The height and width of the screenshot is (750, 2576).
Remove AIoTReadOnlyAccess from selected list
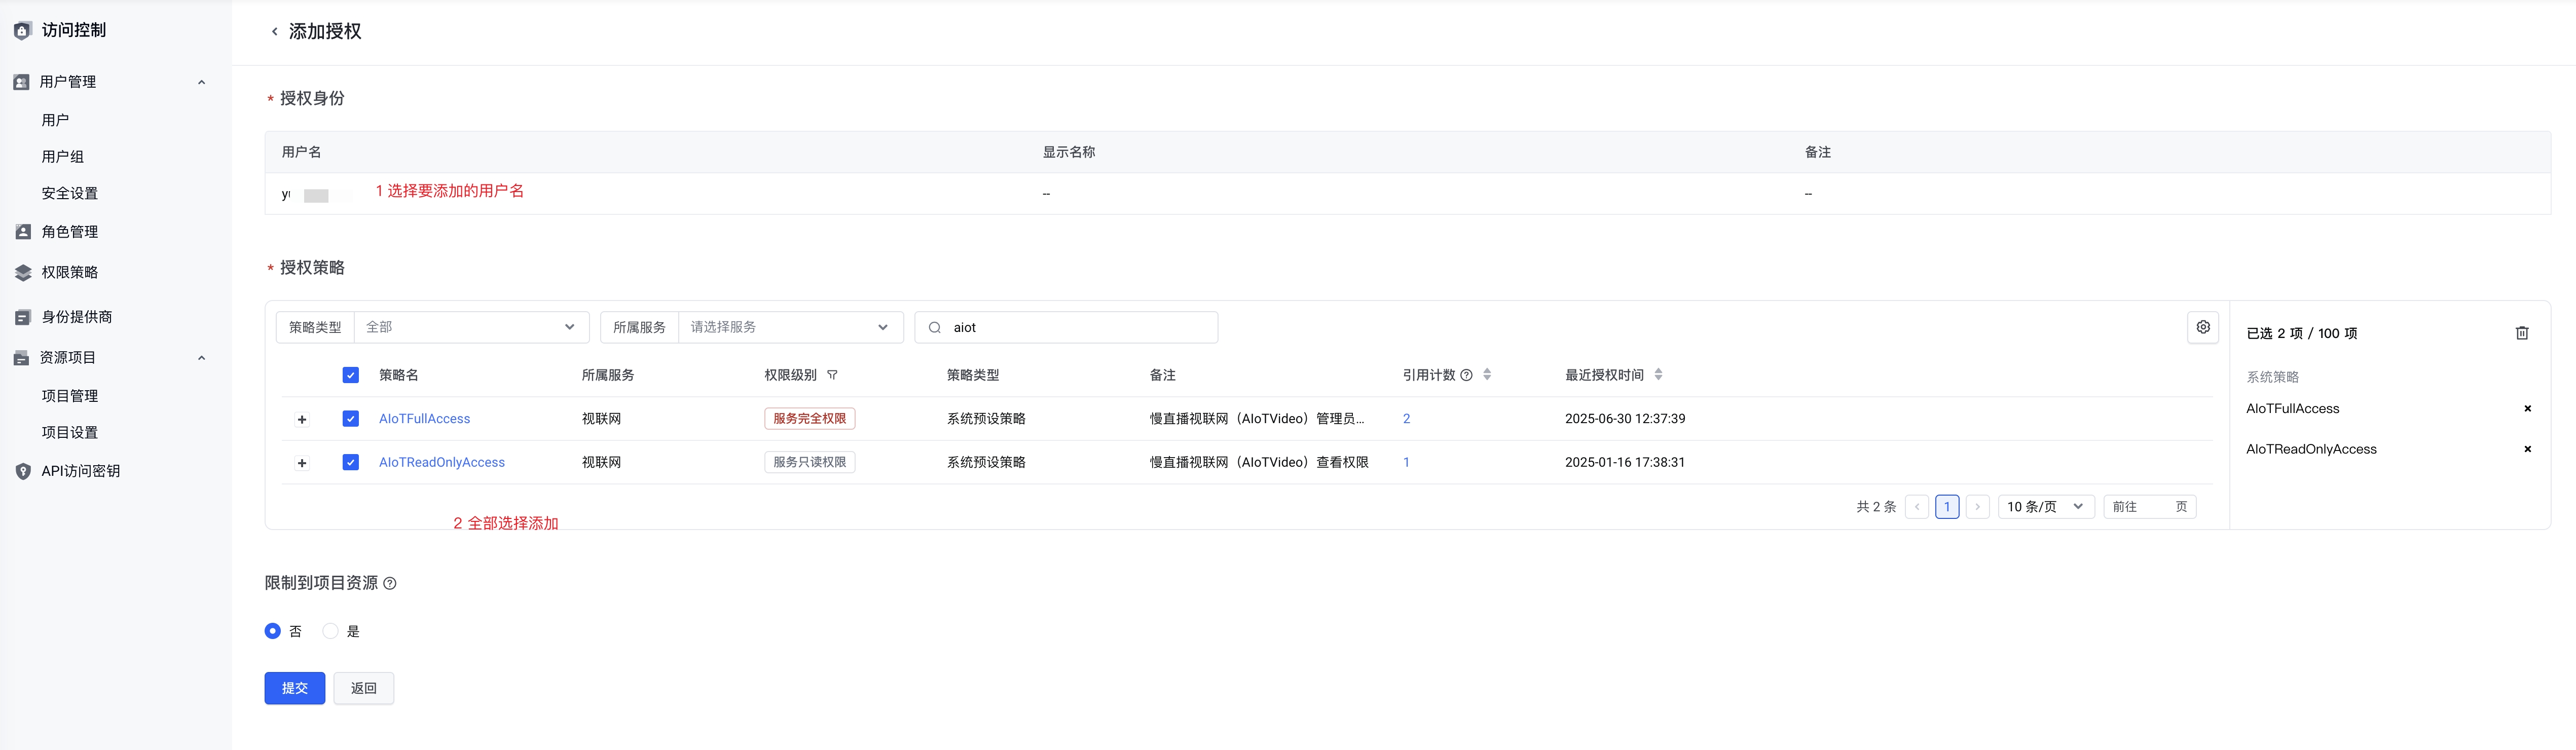(2527, 449)
